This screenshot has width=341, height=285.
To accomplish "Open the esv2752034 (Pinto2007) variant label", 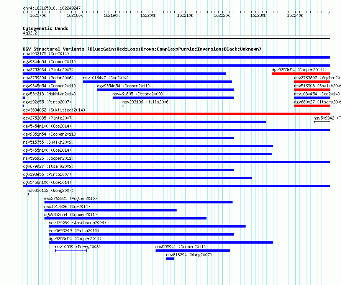I will pyautogui.click(x=48, y=70).
